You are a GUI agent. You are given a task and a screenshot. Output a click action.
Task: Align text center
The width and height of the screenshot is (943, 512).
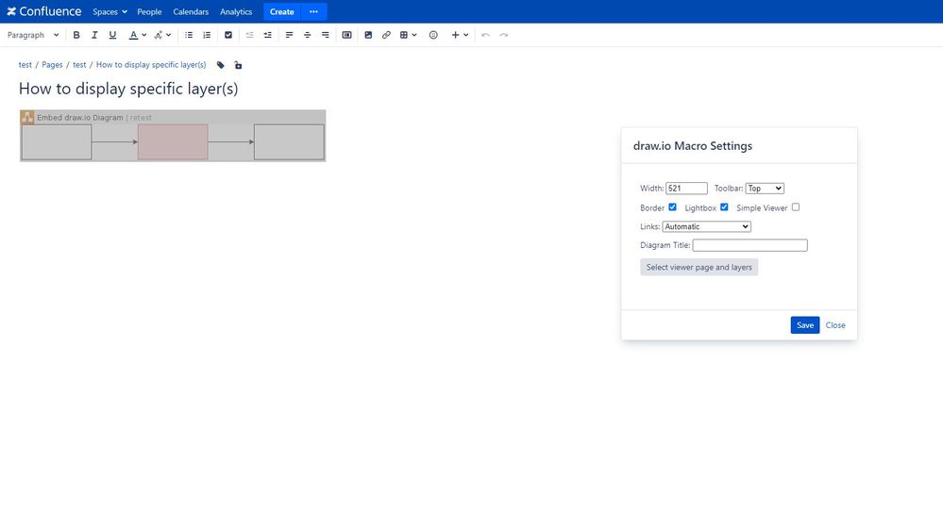point(308,35)
